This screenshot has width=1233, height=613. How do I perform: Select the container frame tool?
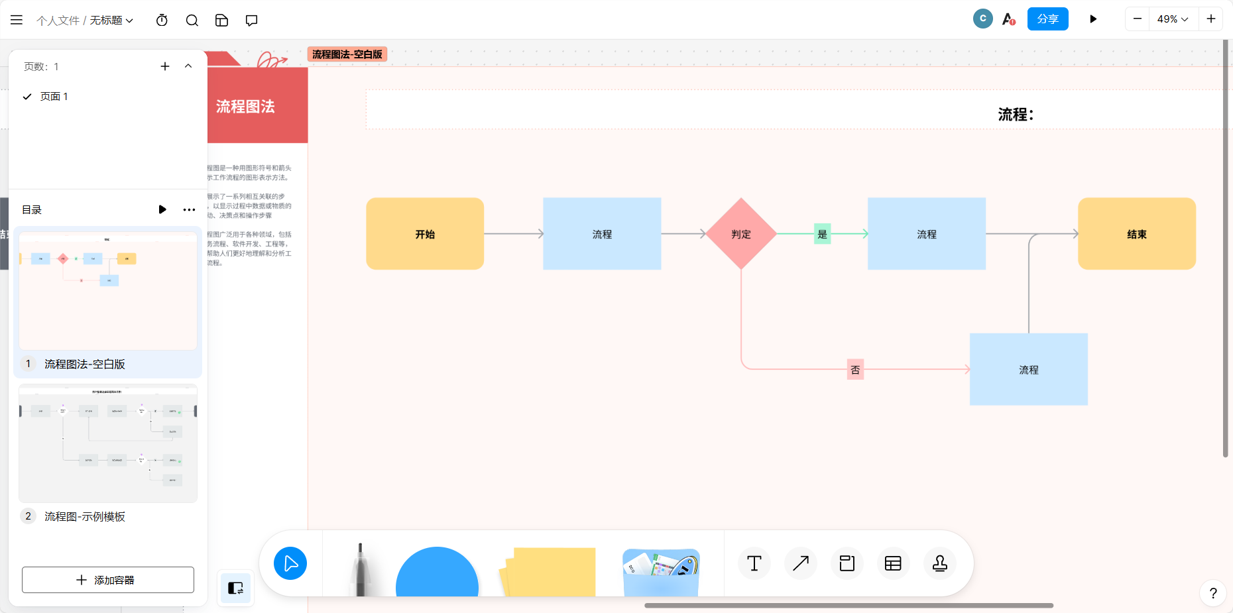pos(847,563)
